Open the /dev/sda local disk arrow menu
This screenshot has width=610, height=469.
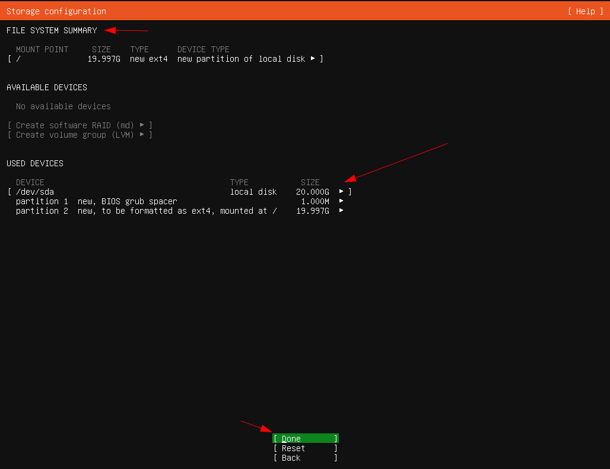point(341,192)
